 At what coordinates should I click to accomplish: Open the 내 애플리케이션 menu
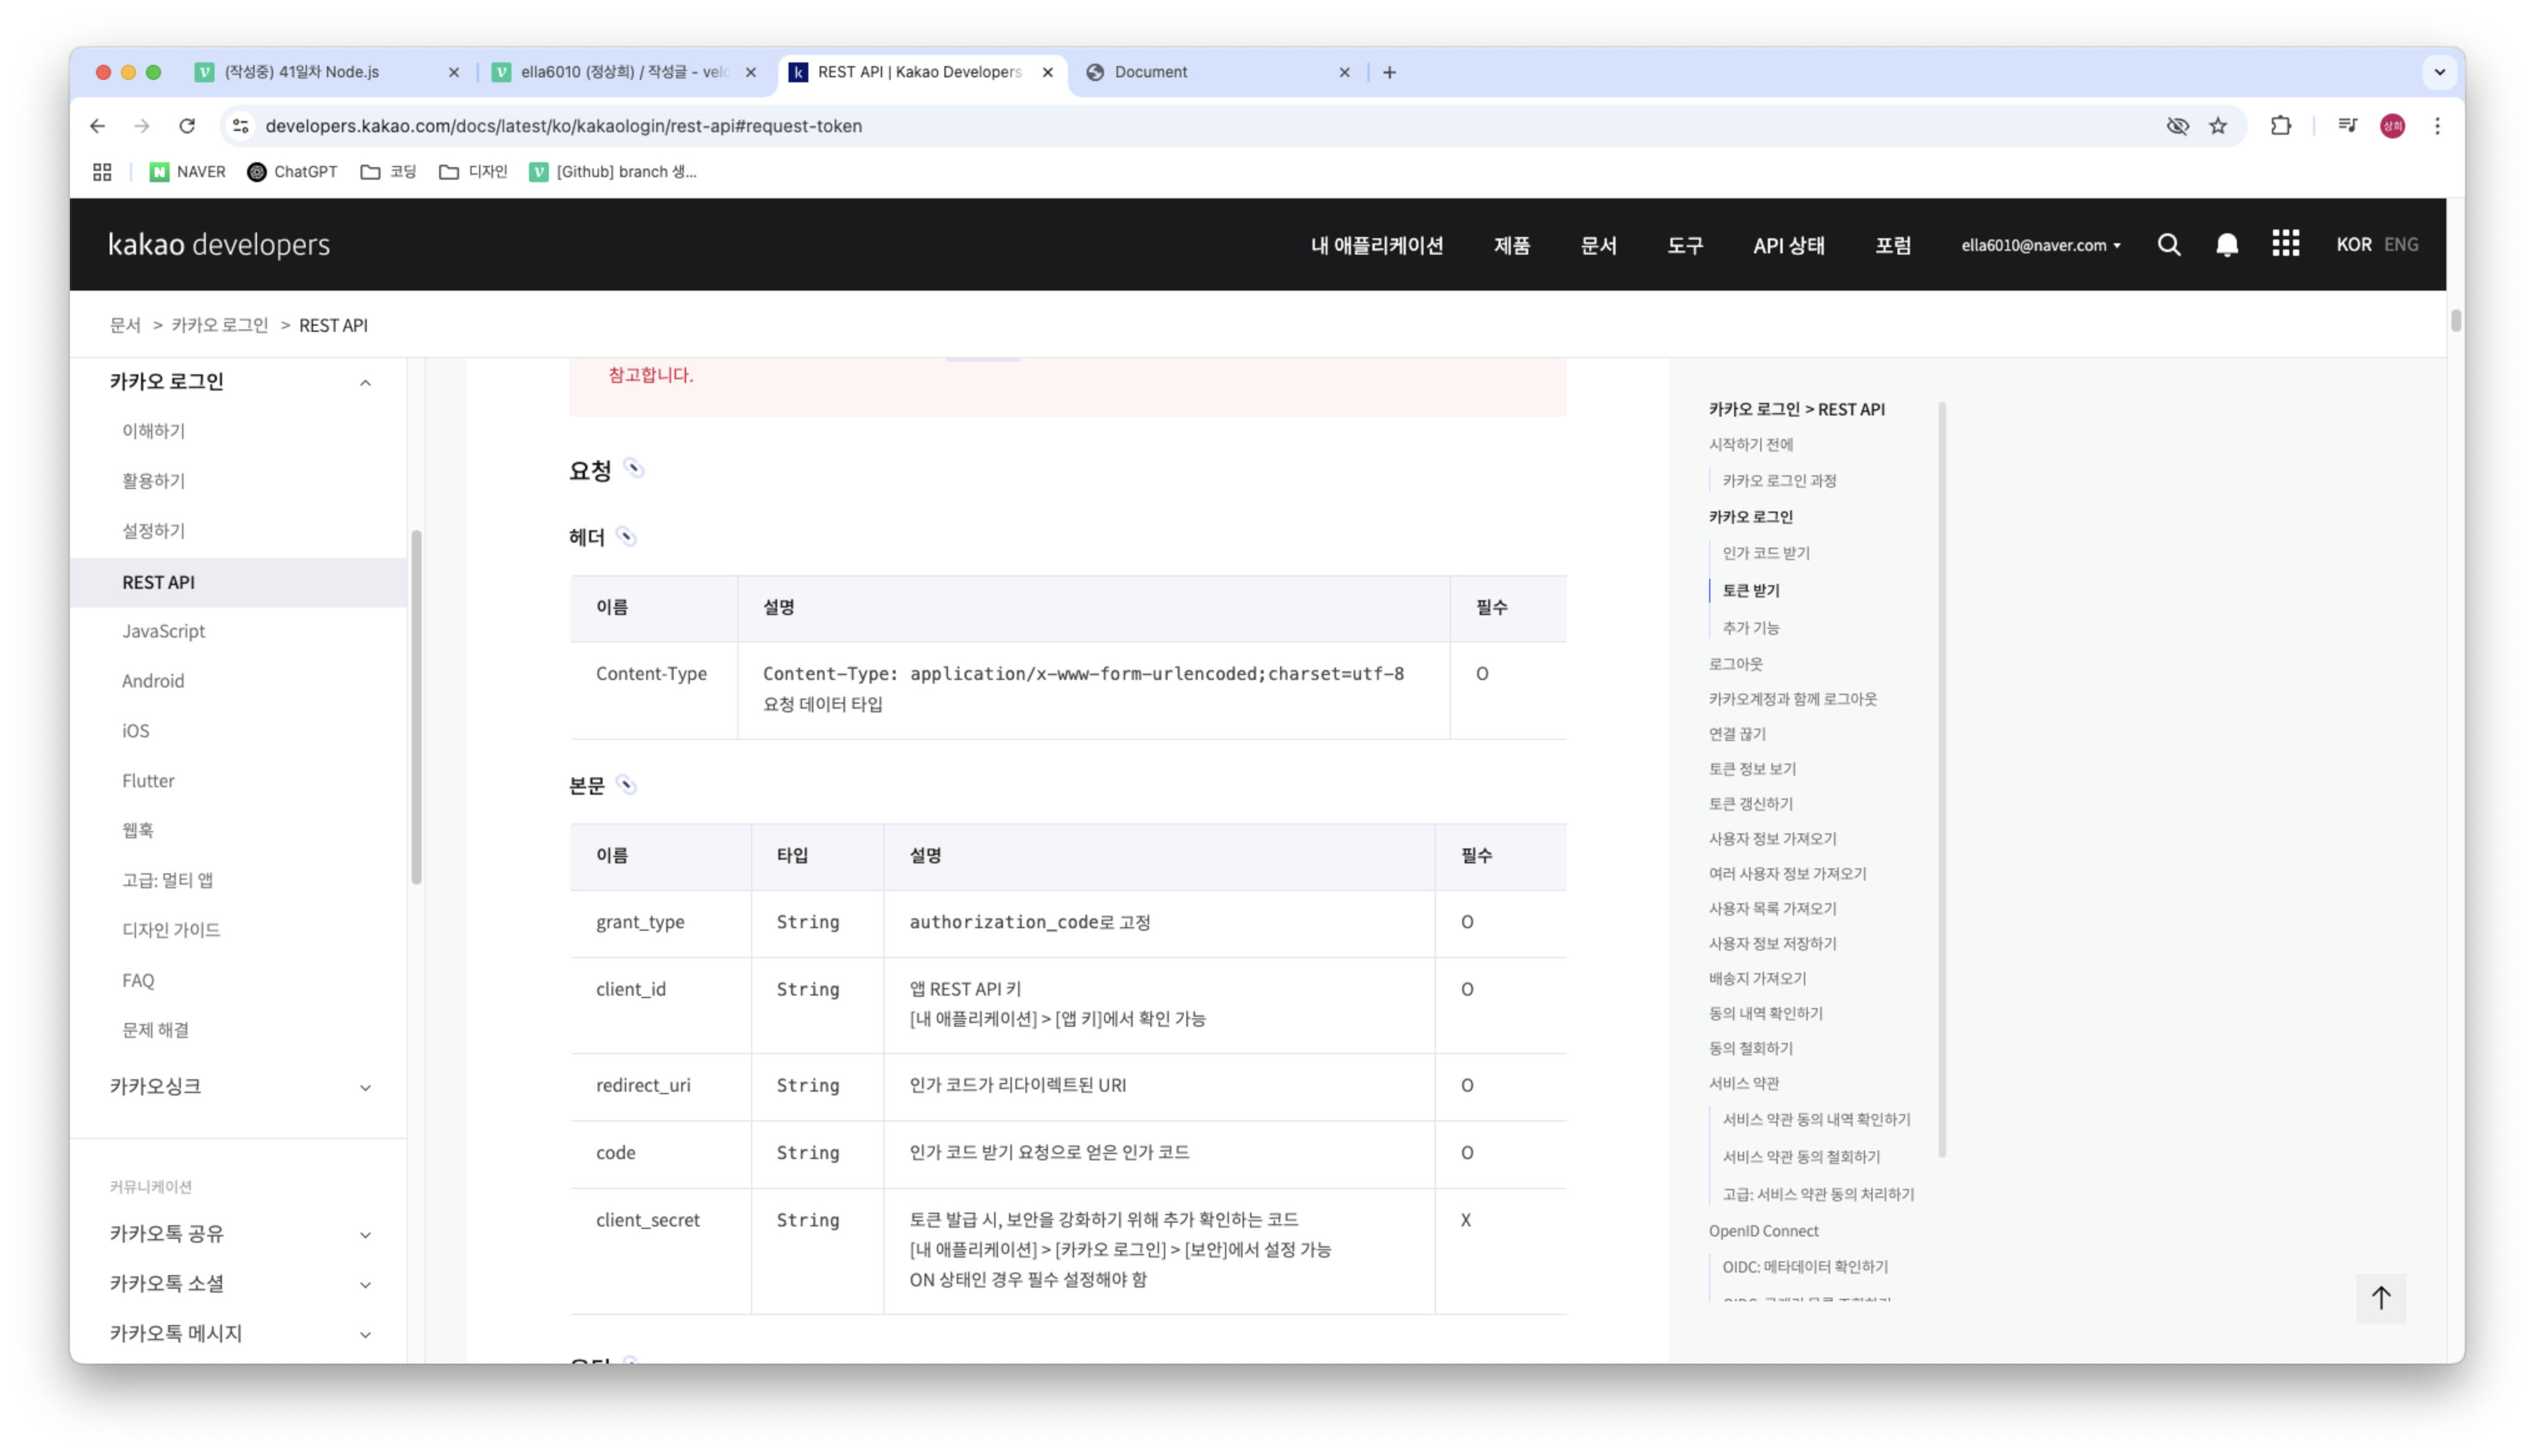pyautogui.click(x=1377, y=245)
